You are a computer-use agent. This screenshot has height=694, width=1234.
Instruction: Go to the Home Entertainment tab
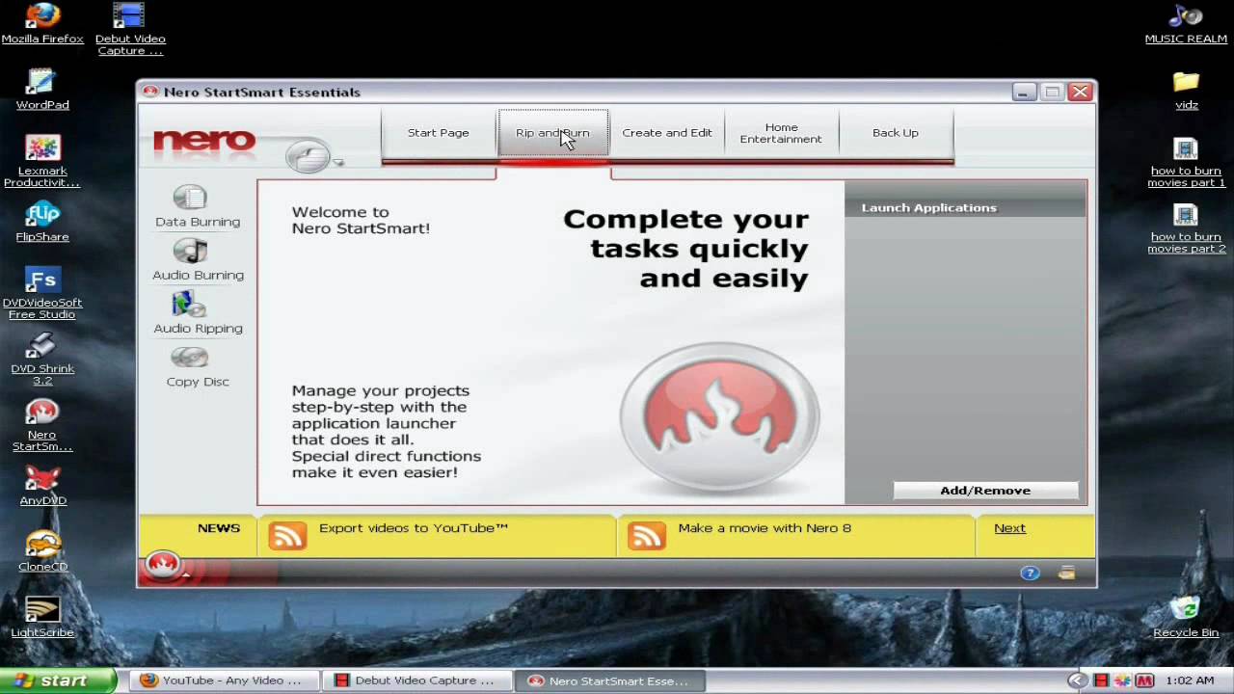[x=781, y=133]
